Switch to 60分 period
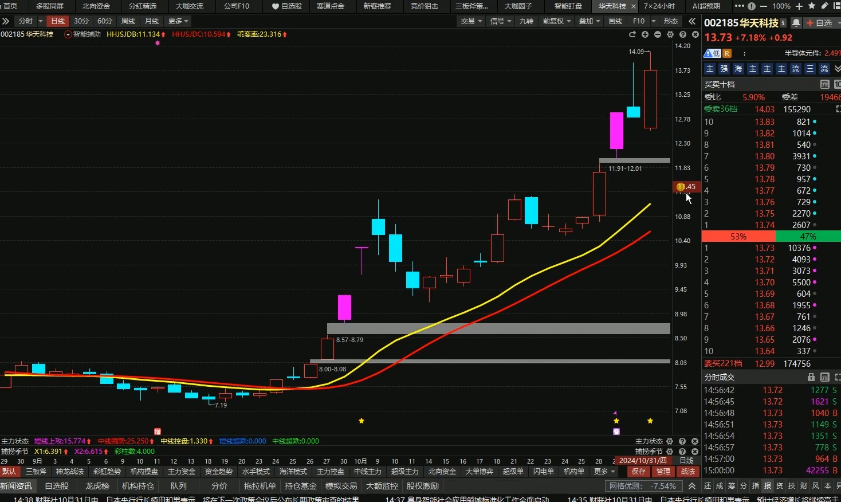 (105, 21)
